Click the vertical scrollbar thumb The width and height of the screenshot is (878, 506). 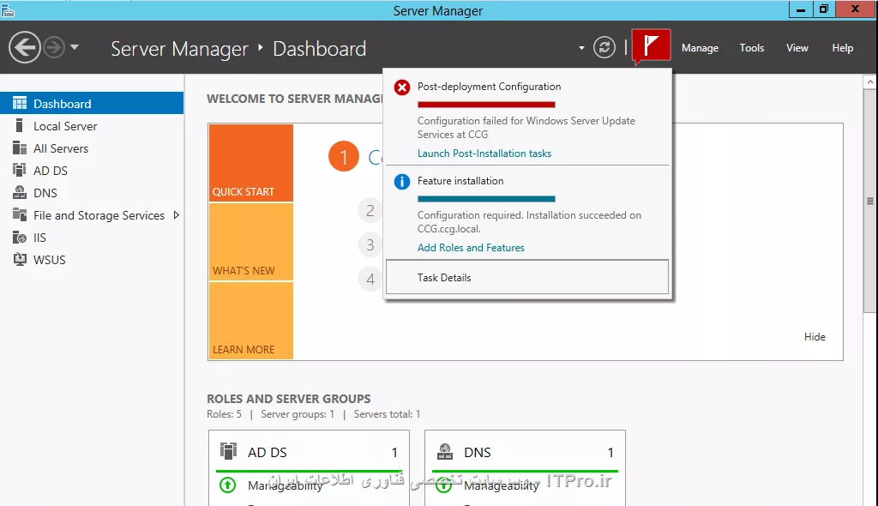tap(869, 201)
